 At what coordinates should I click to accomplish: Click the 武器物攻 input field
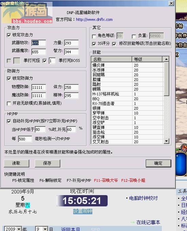[x=38, y=43]
